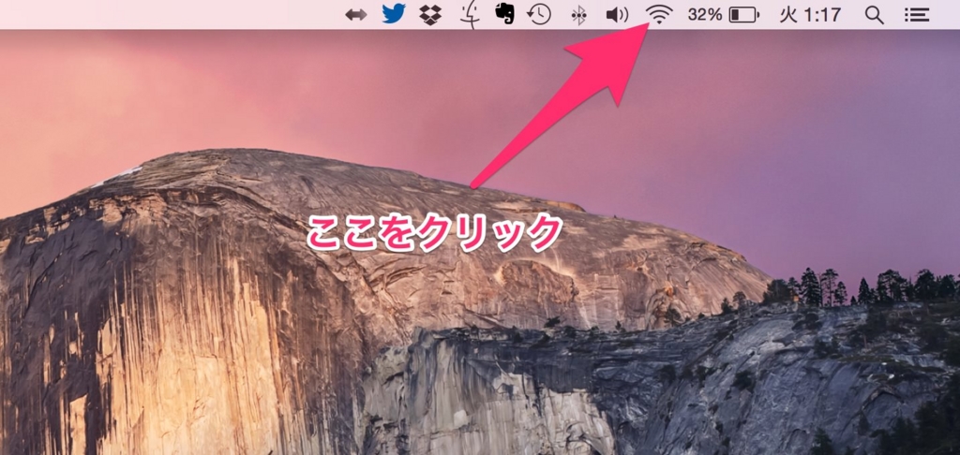Open the volume speaker icon
The width and height of the screenshot is (960, 455).
pyautogui.click(x=617, y=15)
